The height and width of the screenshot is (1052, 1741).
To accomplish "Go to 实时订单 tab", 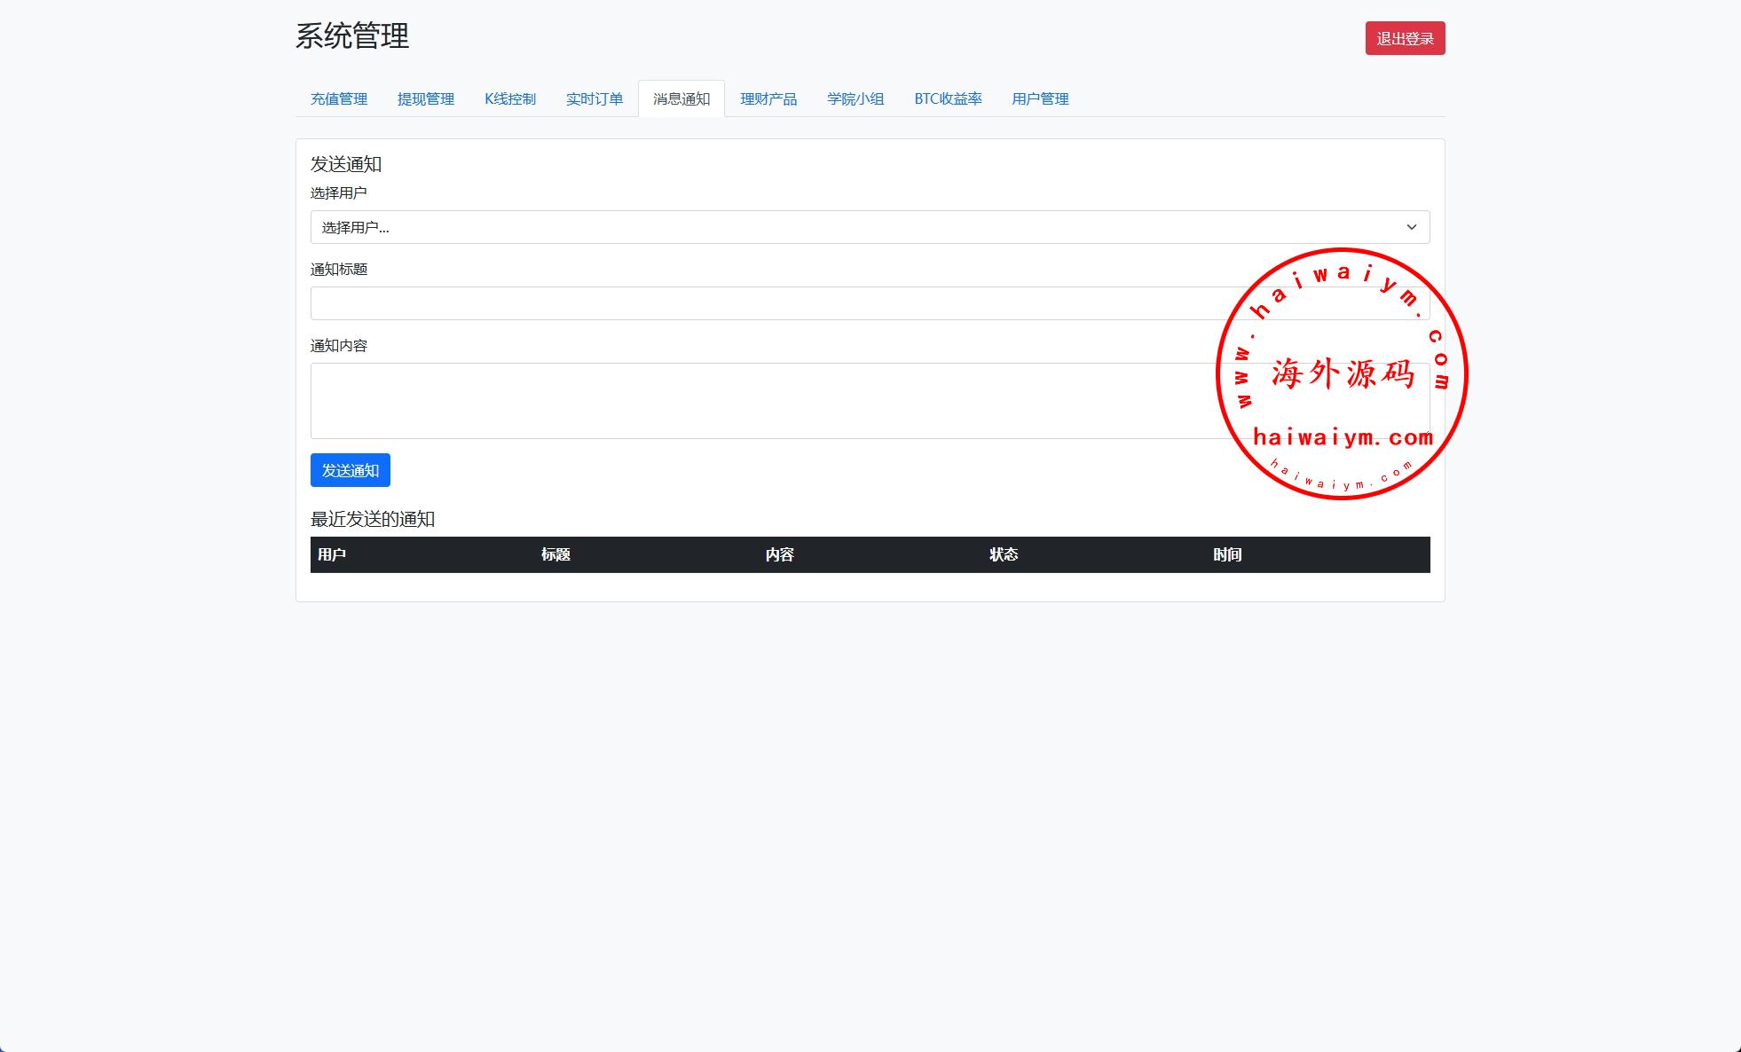I will 594,98.
